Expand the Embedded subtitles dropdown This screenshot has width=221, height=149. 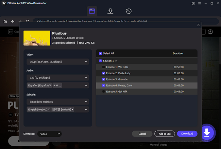click(x=57, y=101)
